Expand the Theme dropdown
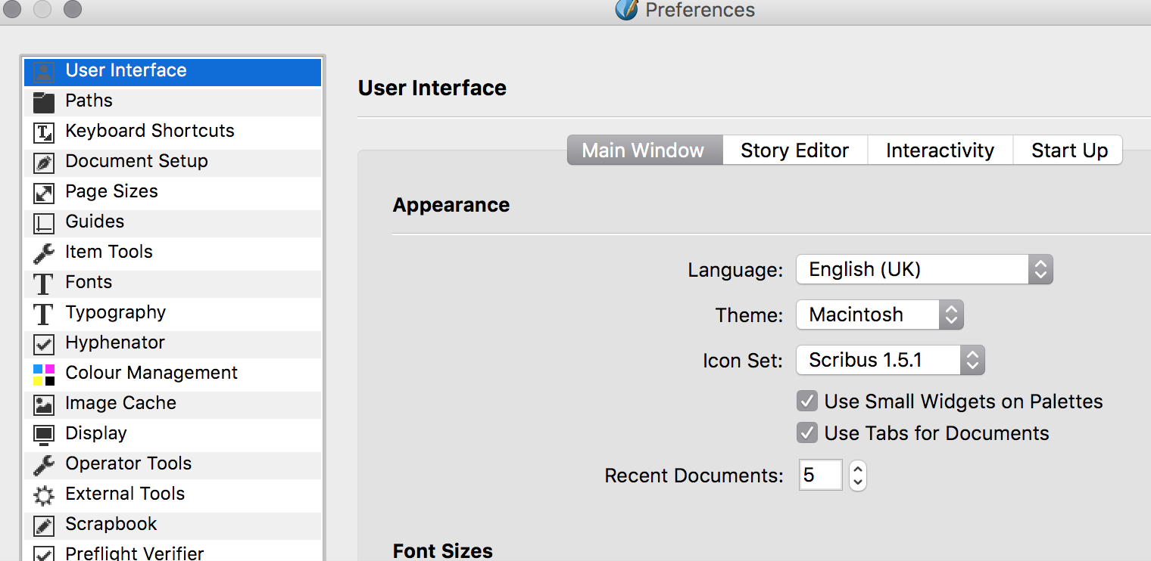1151x561 pixels. click(878, 315)
